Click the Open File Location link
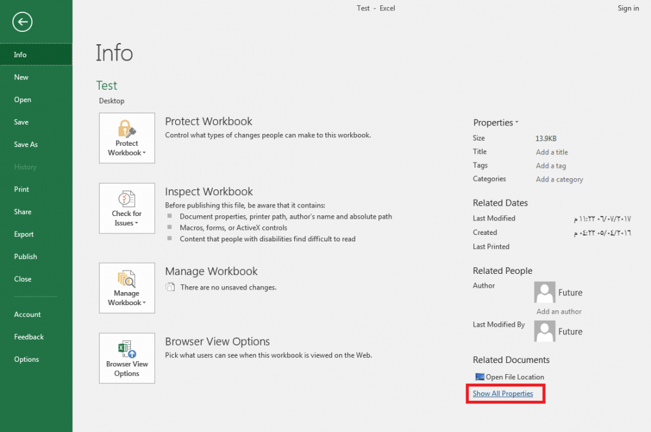The height and width of the screenshot is (432, 651). 515,377
